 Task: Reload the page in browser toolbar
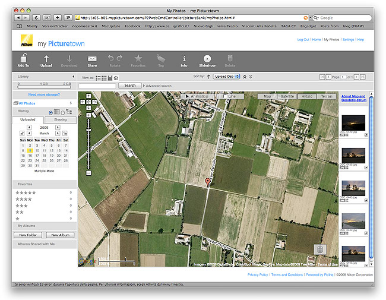tap(36, 18)
